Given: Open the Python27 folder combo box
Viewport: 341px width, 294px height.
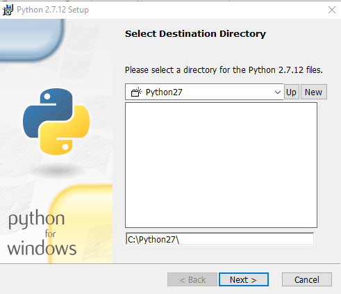Looking at the screenshot, I should click(x=204, y=92).
